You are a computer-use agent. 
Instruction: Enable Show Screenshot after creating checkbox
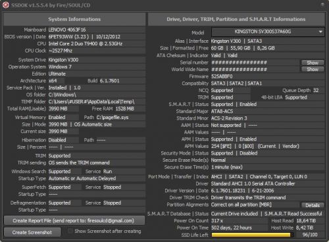click(70, 231)
